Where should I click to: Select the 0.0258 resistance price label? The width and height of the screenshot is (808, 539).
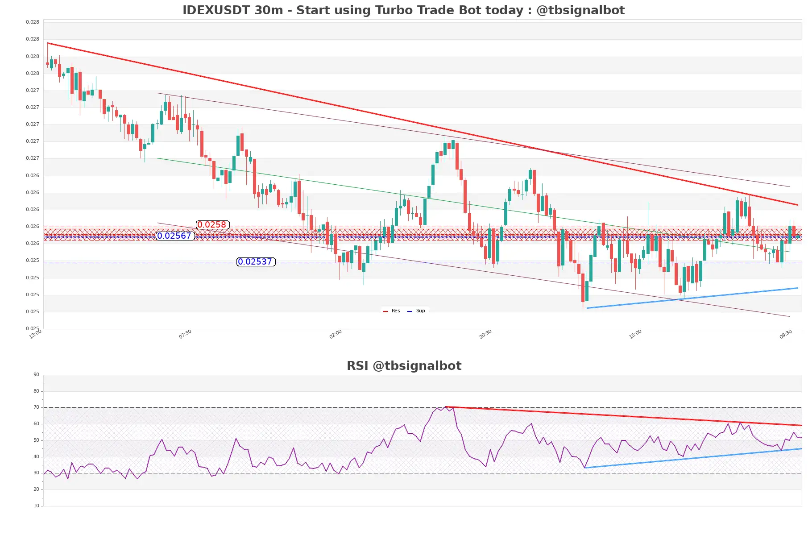pos(212,225)
